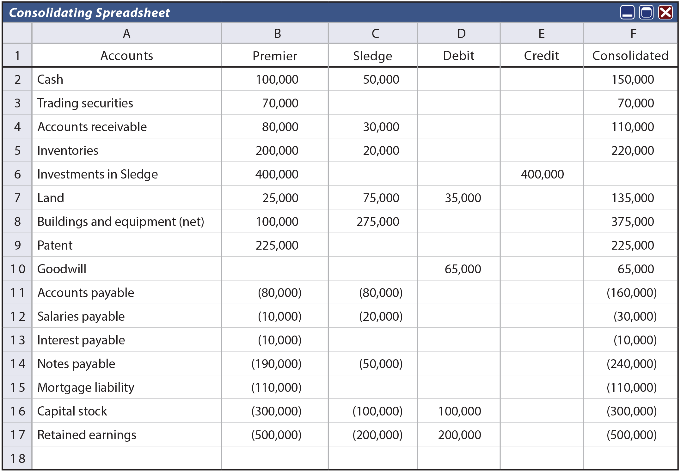Select column B header
This screenshot has height=473, width=681.
[275, 33]
